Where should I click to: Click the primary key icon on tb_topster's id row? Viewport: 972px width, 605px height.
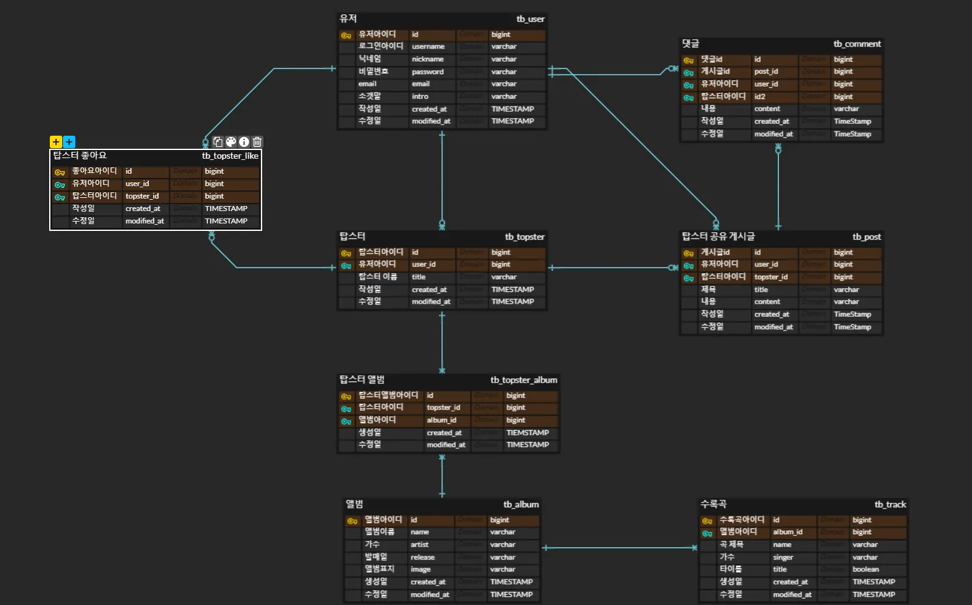tap(346, 253)
